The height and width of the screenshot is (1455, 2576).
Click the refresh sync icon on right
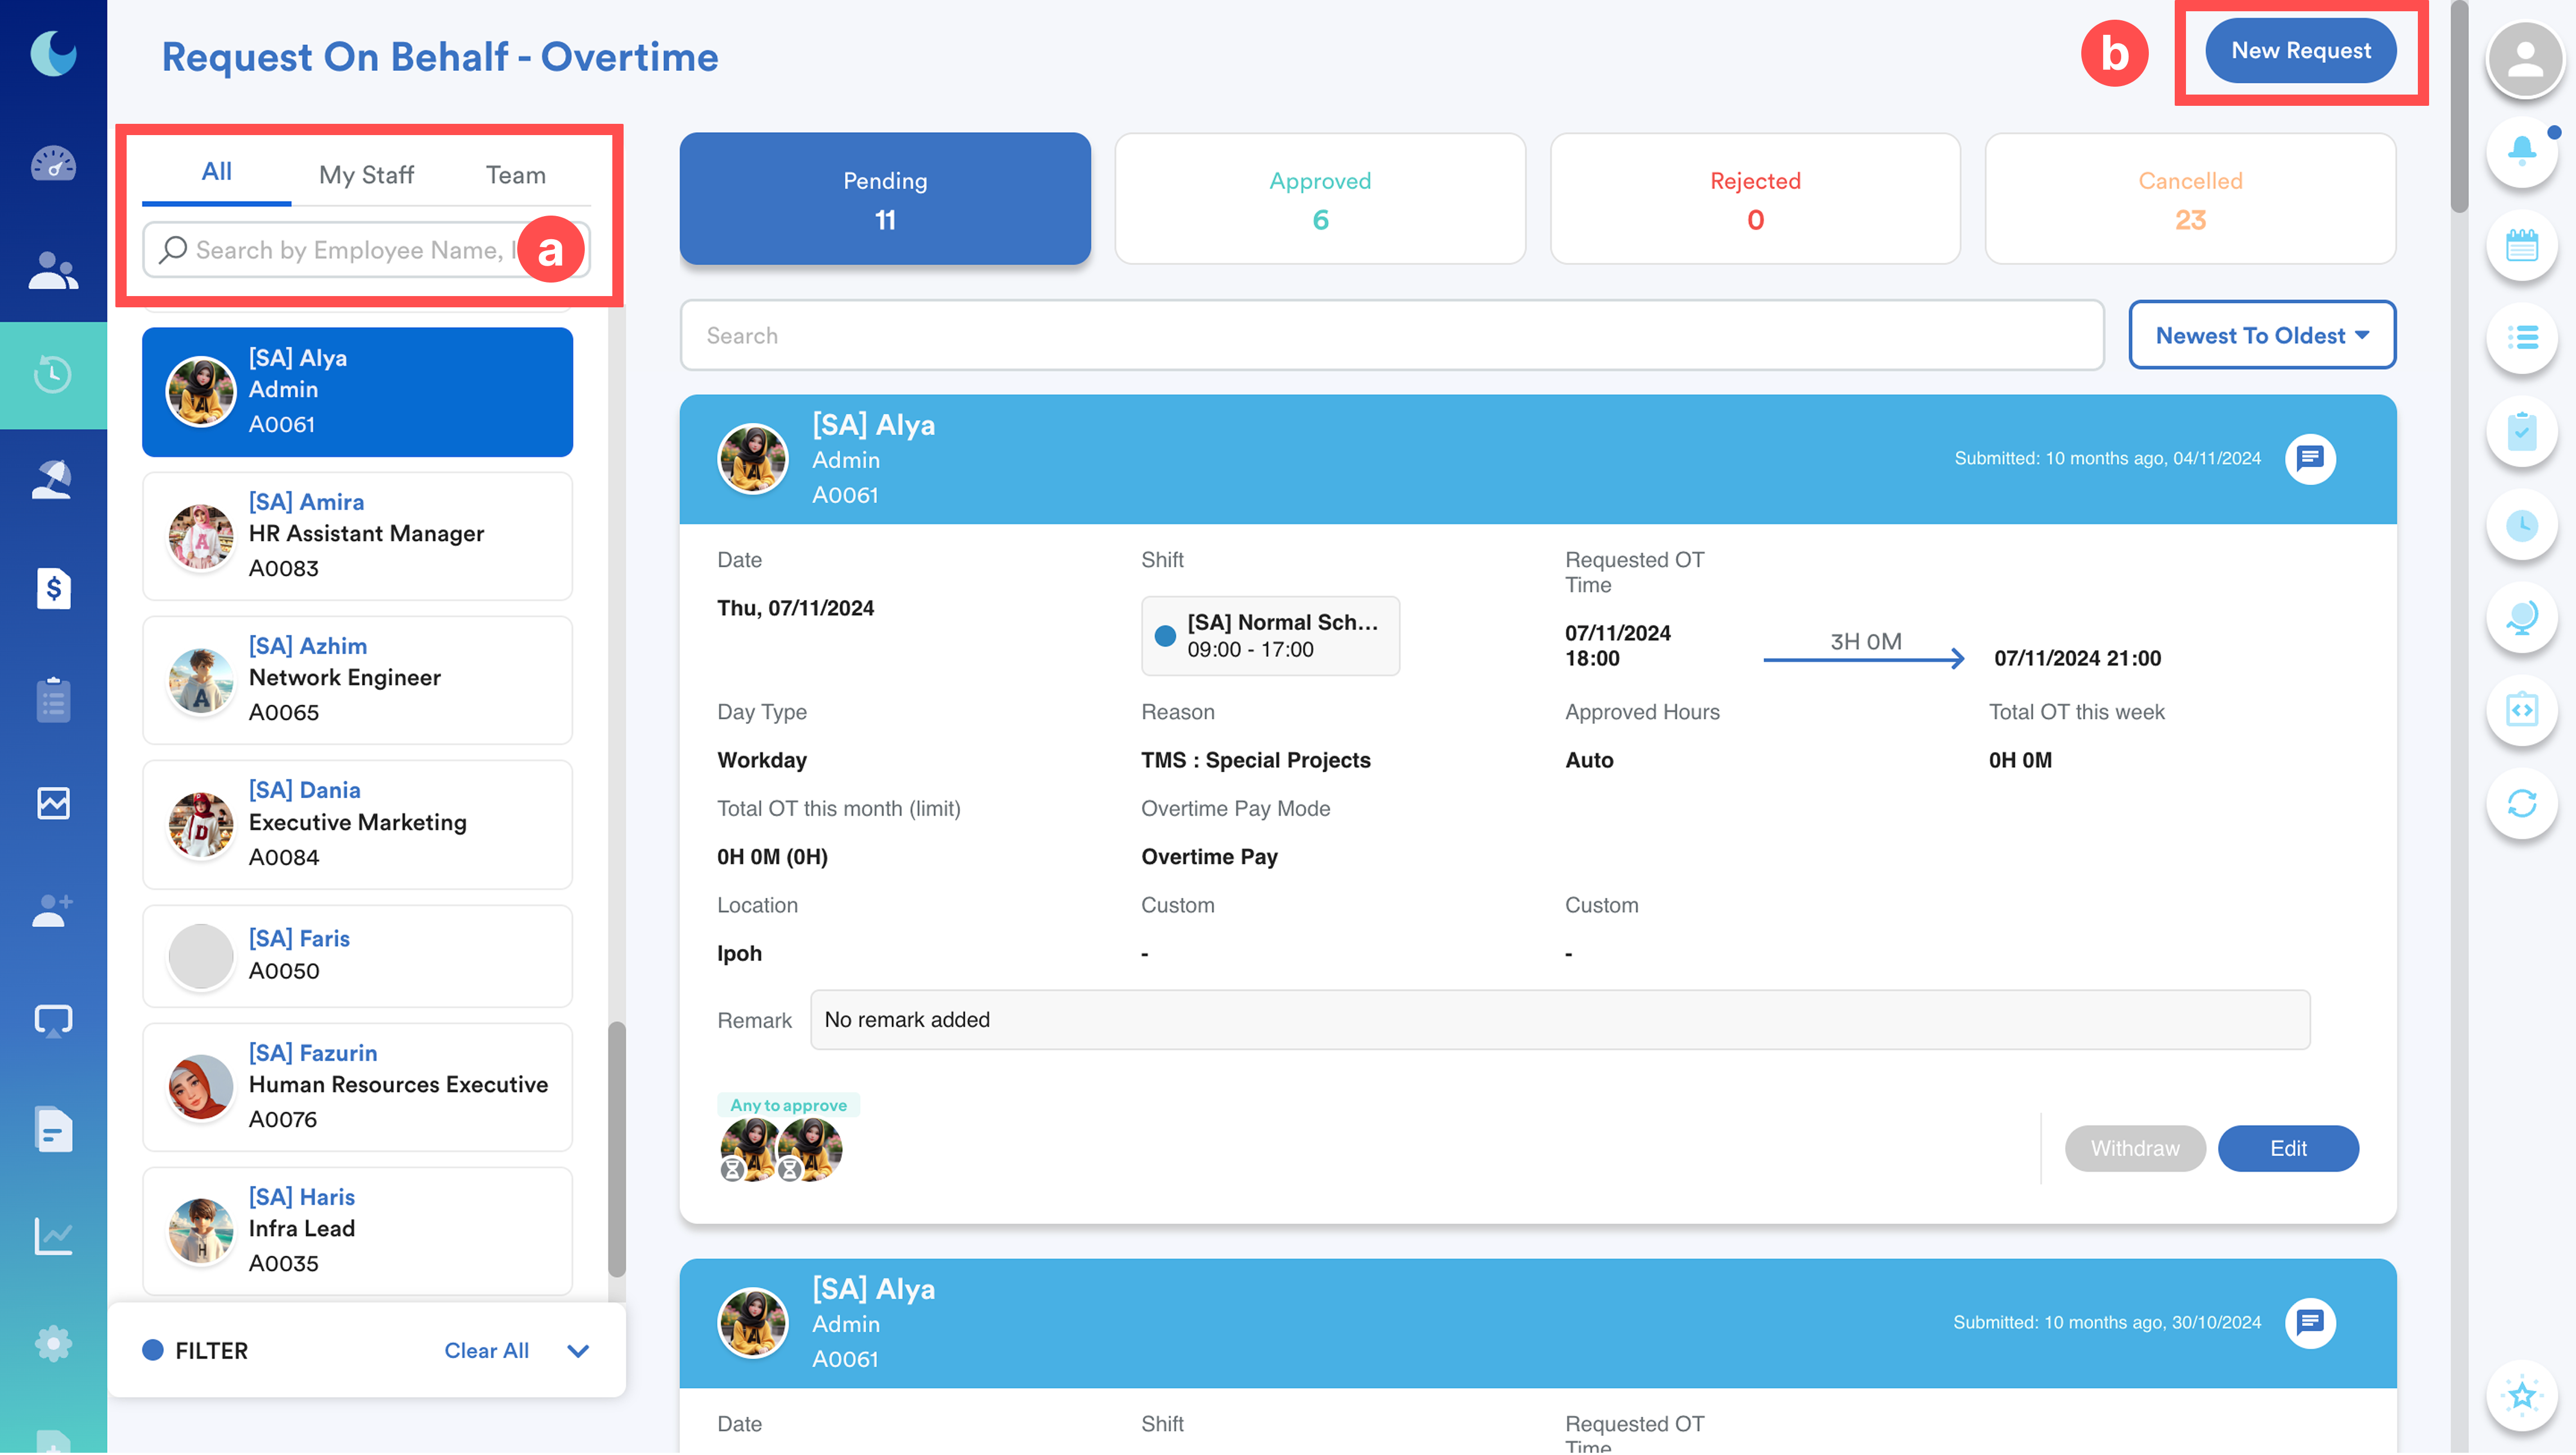tap(2521, 803)
